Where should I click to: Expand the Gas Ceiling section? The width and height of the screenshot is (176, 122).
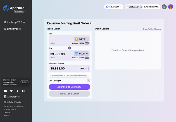tap(88, 81)
